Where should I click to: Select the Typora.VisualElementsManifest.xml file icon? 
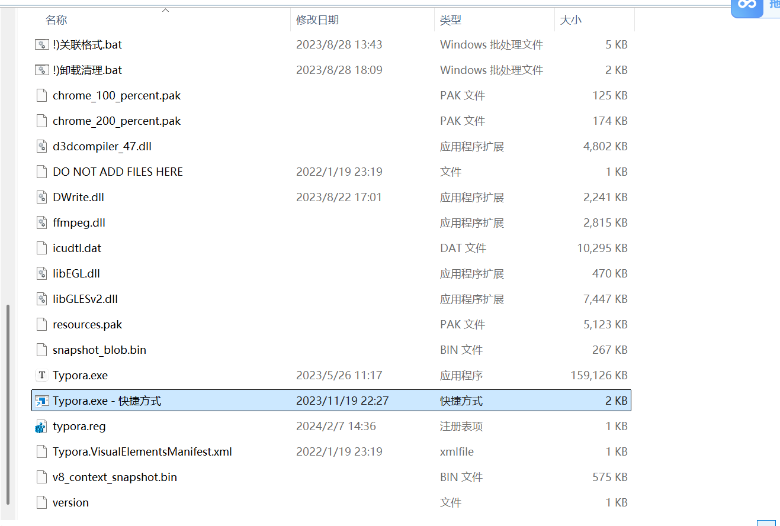click(x=41, y=451)
